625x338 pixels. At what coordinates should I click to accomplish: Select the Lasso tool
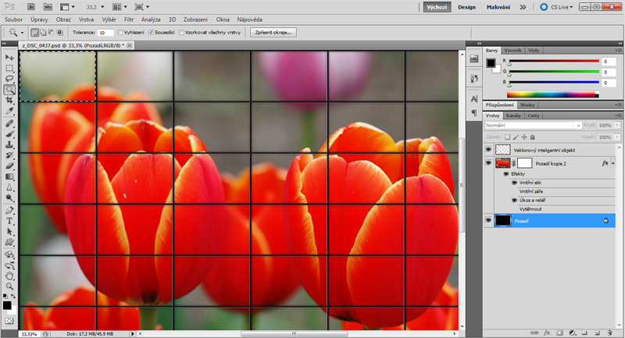click(9, 79)
